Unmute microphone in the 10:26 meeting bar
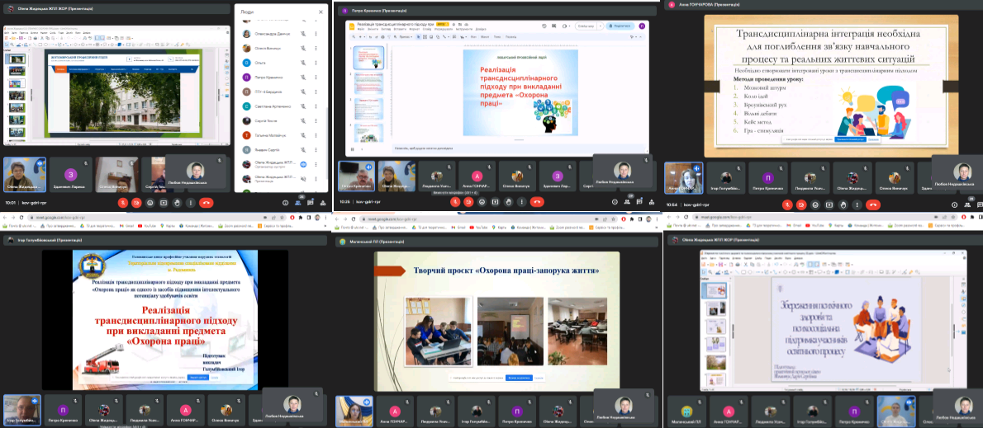The height and width of the screenshot is (428, 983). (454, 202)
